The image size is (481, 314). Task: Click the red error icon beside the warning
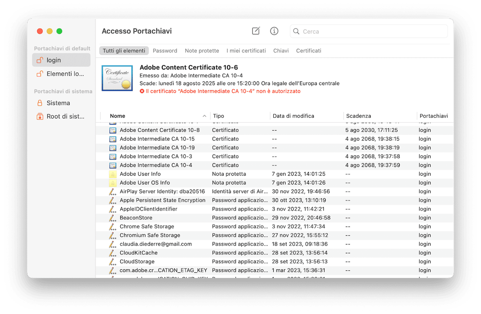tap(142, 91)
